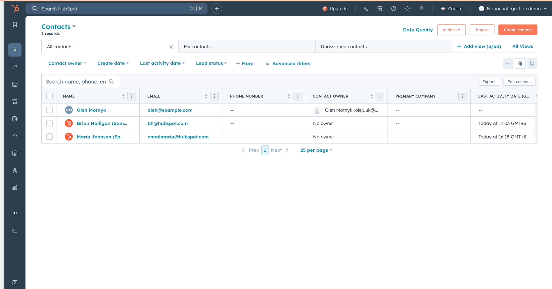Open Primary Company column options menu
Screen dimensions: 552x289
pos(463,96)
